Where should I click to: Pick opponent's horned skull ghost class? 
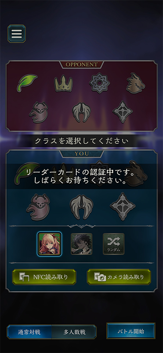pos(39,112)
